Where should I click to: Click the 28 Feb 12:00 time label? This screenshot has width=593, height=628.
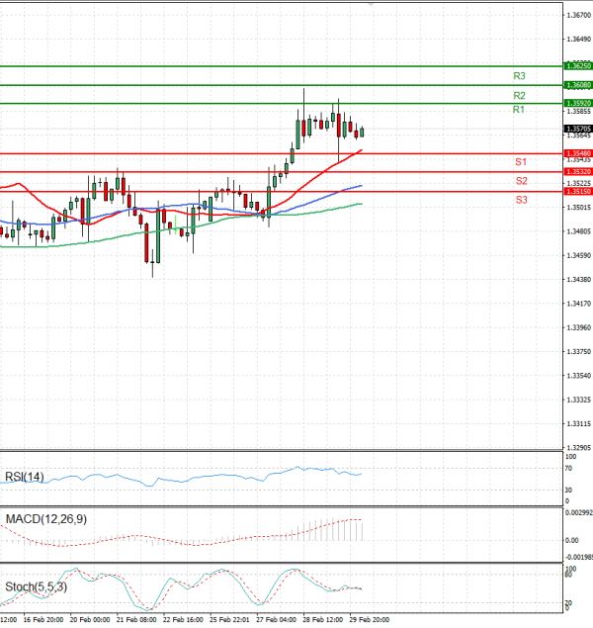322,620
